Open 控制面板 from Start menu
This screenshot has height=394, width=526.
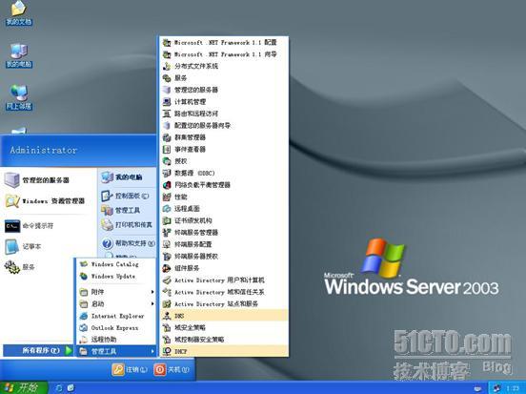[x=128, y=196]
